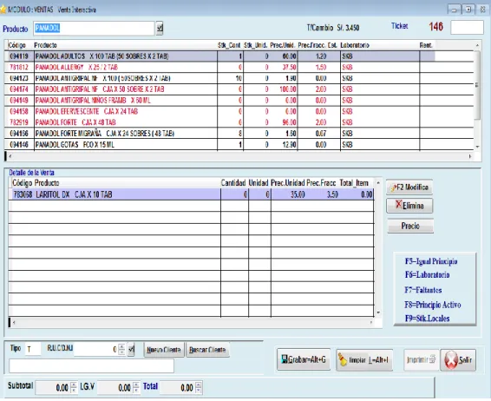This screenshot has width=491, height=401.
Task: Click the Nuevo Cliente button
Action: tap(164, 350)
